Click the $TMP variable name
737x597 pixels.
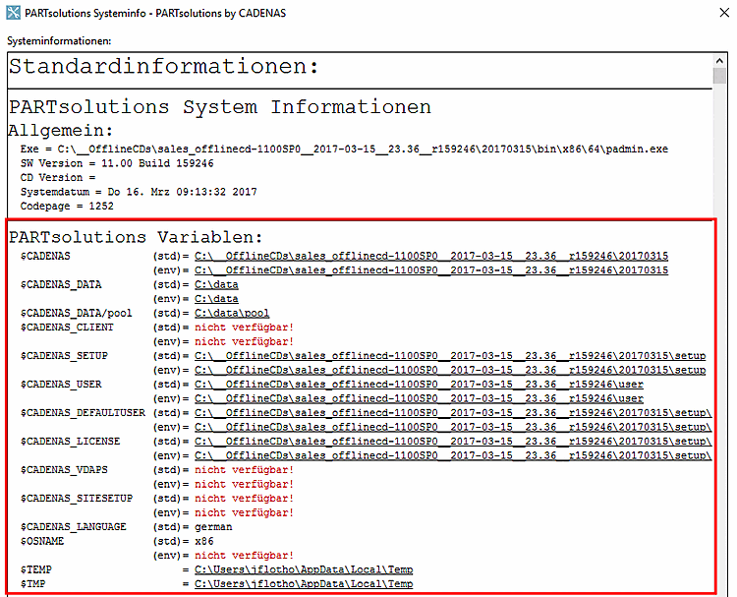pos(32,584)
